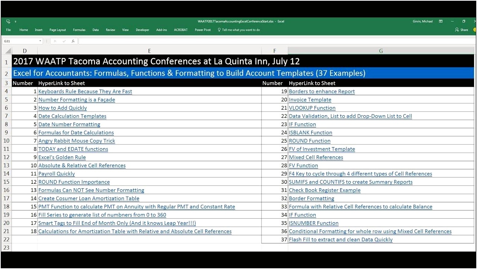Open the Page Layout tab
This screenshot has height=269, width=477.
click(57, 30)
